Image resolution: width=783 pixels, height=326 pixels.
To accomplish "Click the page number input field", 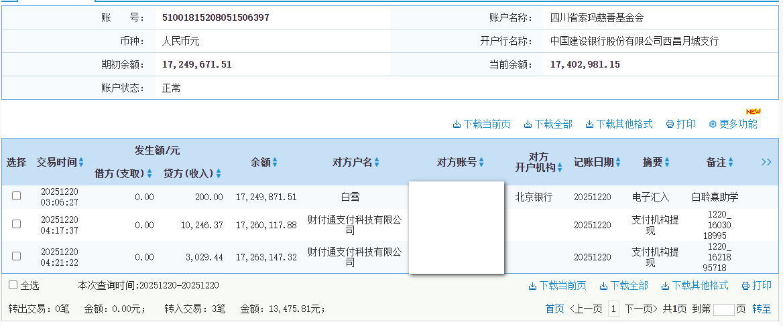I will (x=723, y=309).
